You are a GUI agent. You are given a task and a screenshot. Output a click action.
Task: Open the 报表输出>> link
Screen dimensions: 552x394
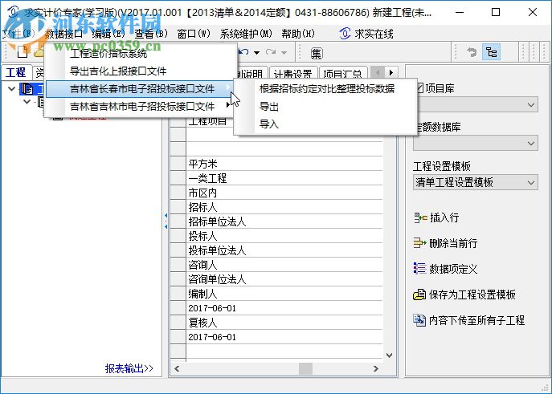pyautogui.click(x=129, y=368)
